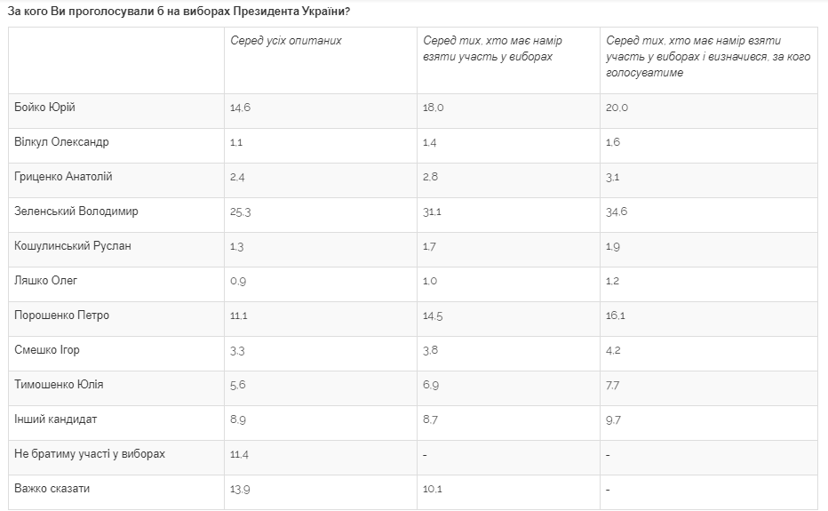Select the 'Смешко Ігор' row label
This screenshot has height=511, width=828.
click(47, 350)
